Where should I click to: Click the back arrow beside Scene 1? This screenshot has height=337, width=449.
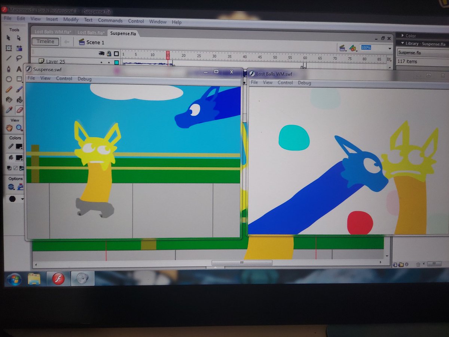click(67, 42)
